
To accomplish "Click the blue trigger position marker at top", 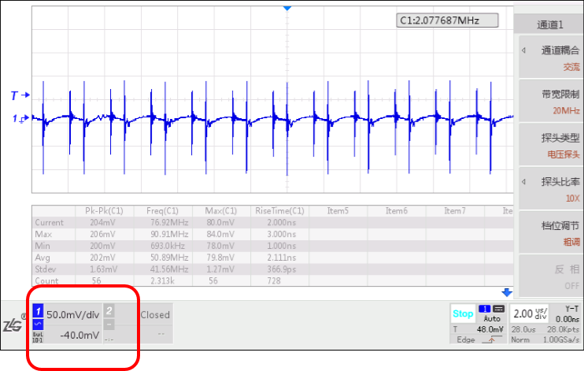I will pos(287,7).
